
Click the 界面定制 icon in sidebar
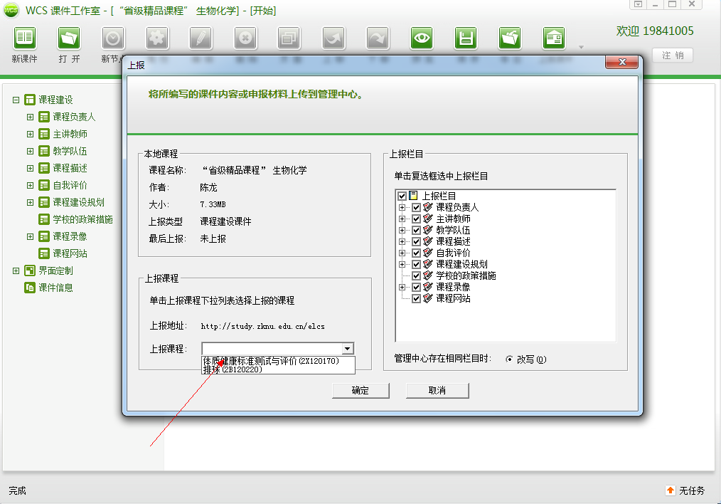[30, 271]
